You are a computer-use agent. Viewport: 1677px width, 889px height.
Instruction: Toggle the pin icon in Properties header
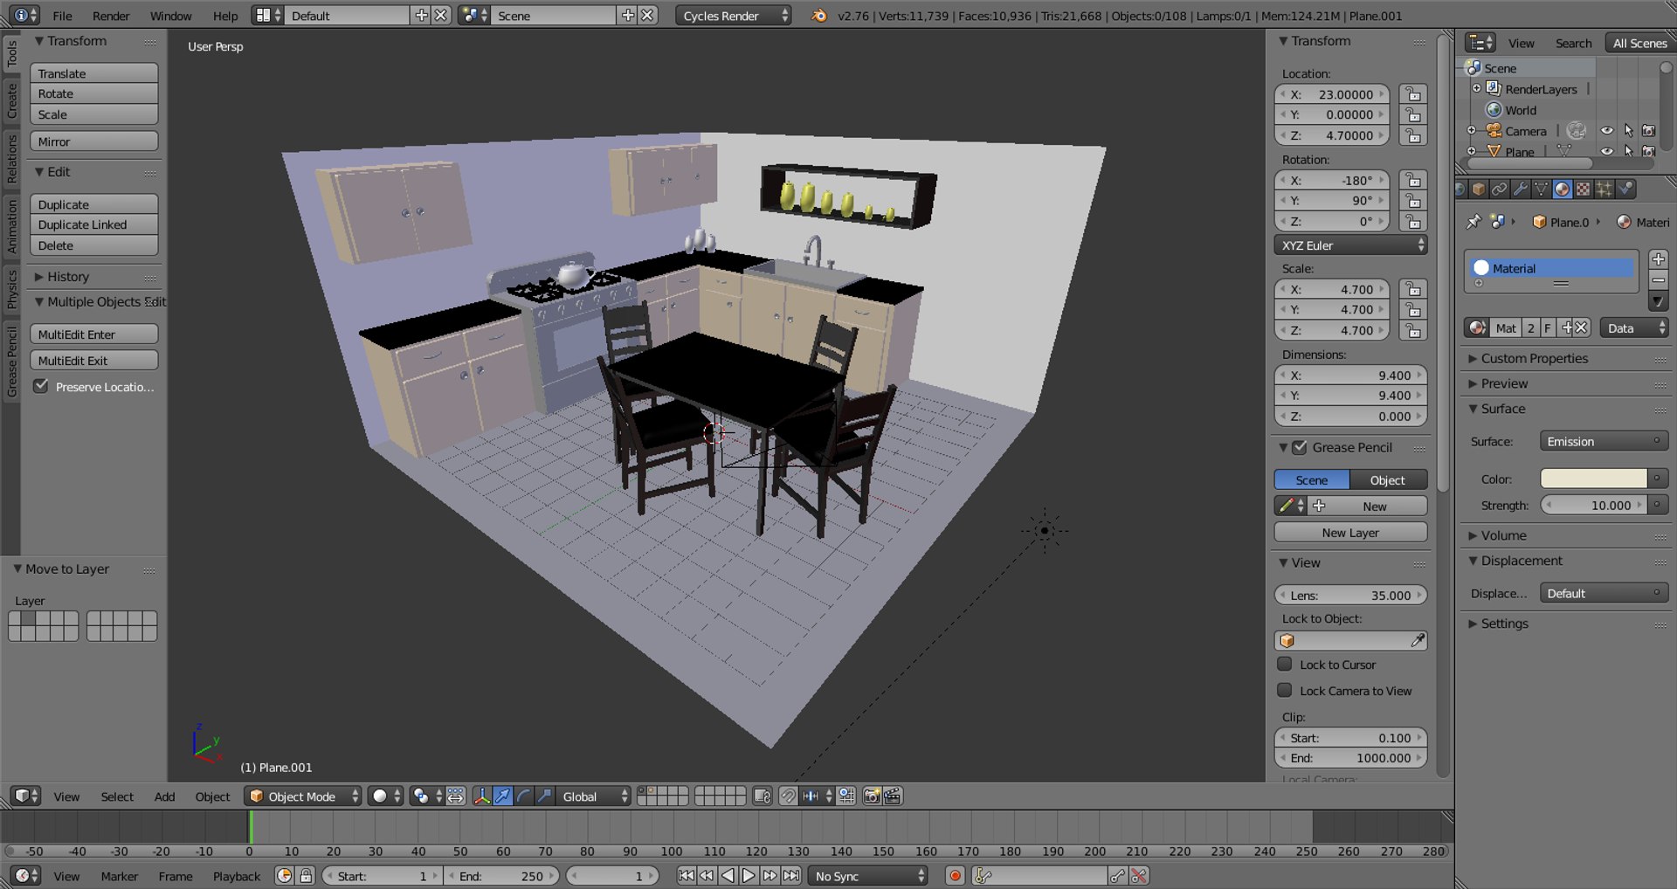(x=1473, y=222)
